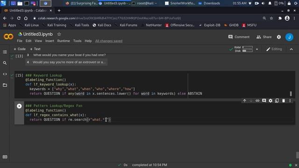Open the Comment button

tap(239, 37)
